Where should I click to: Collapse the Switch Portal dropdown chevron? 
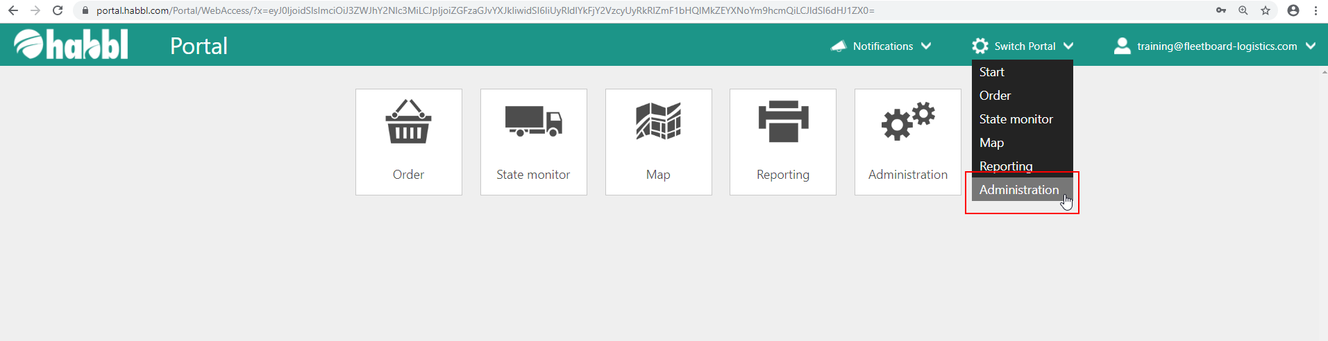pos(1068,46)
